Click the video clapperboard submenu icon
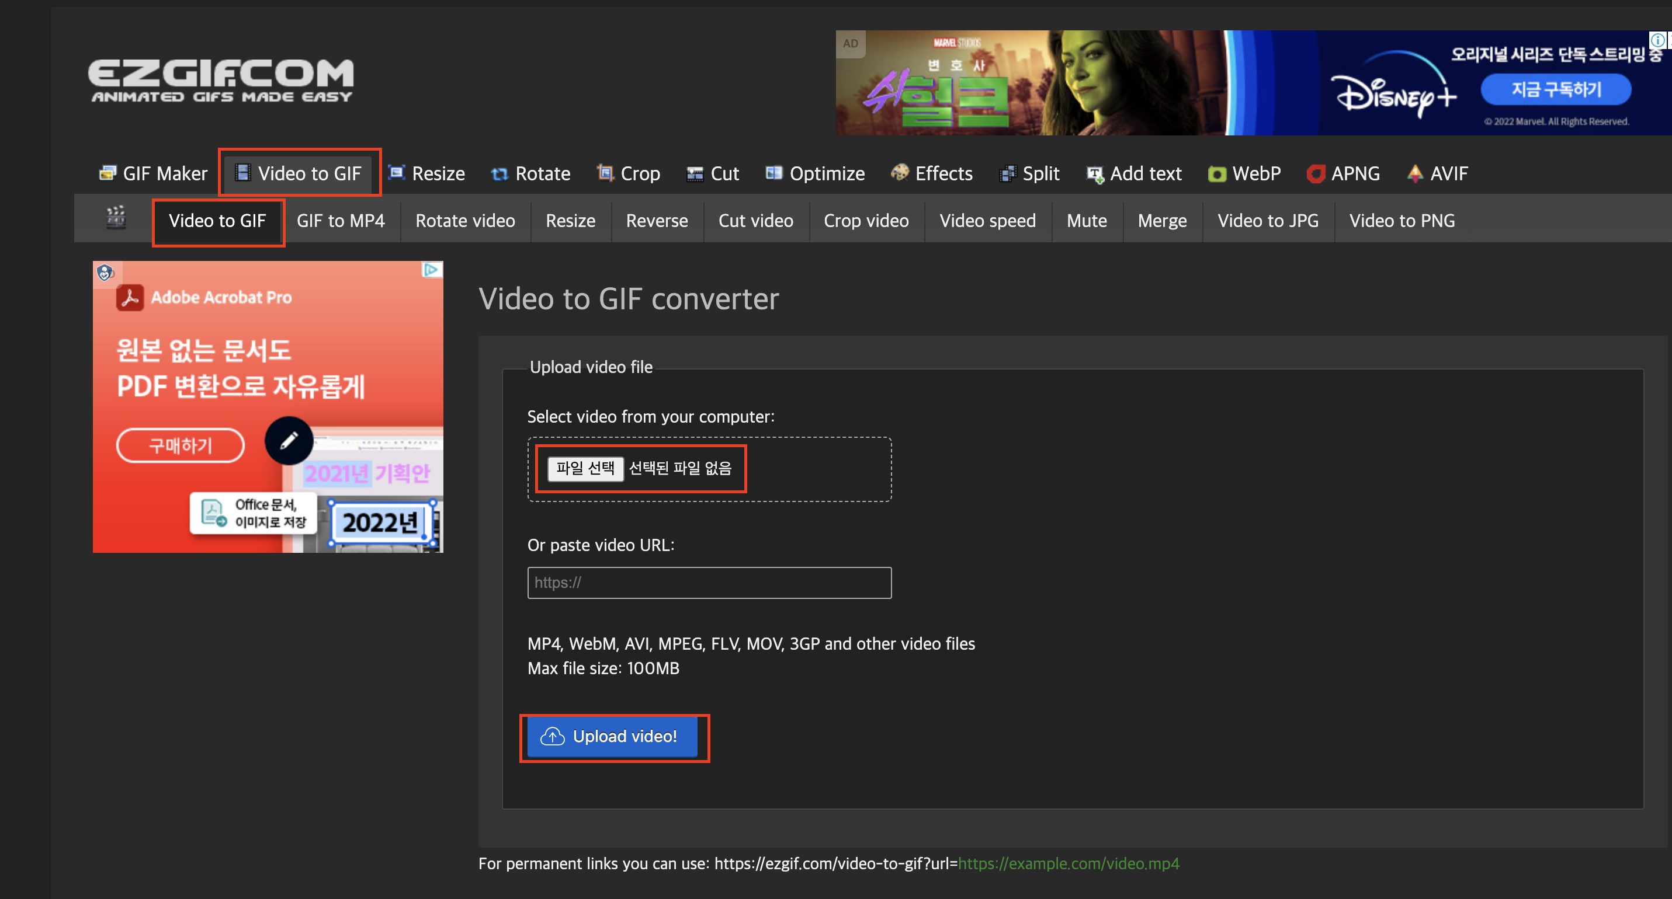Viewport: 1672px width, 899px height. 116,217
